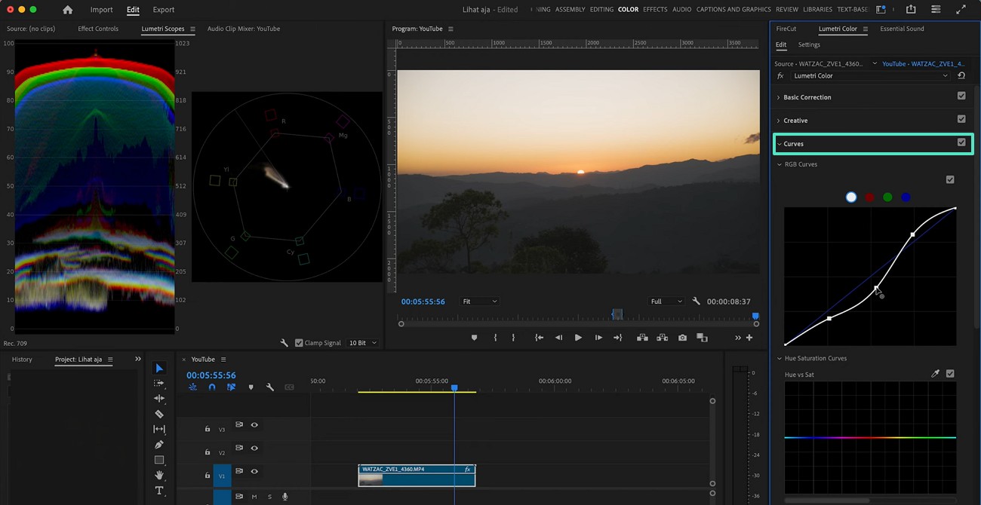981x505 pixels.
Task: Hide track V3 using the eye icon
Action: (254, 425)
